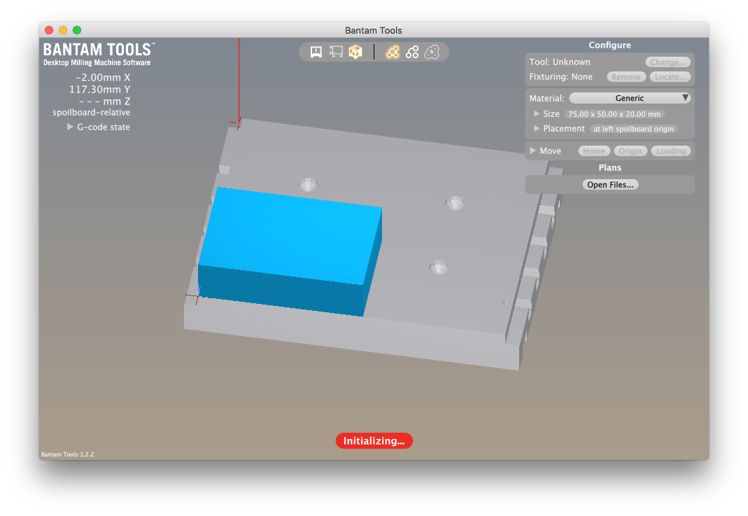Expand the G-code state section
Viewport: 748px width, 516px height.
[70, 127]
